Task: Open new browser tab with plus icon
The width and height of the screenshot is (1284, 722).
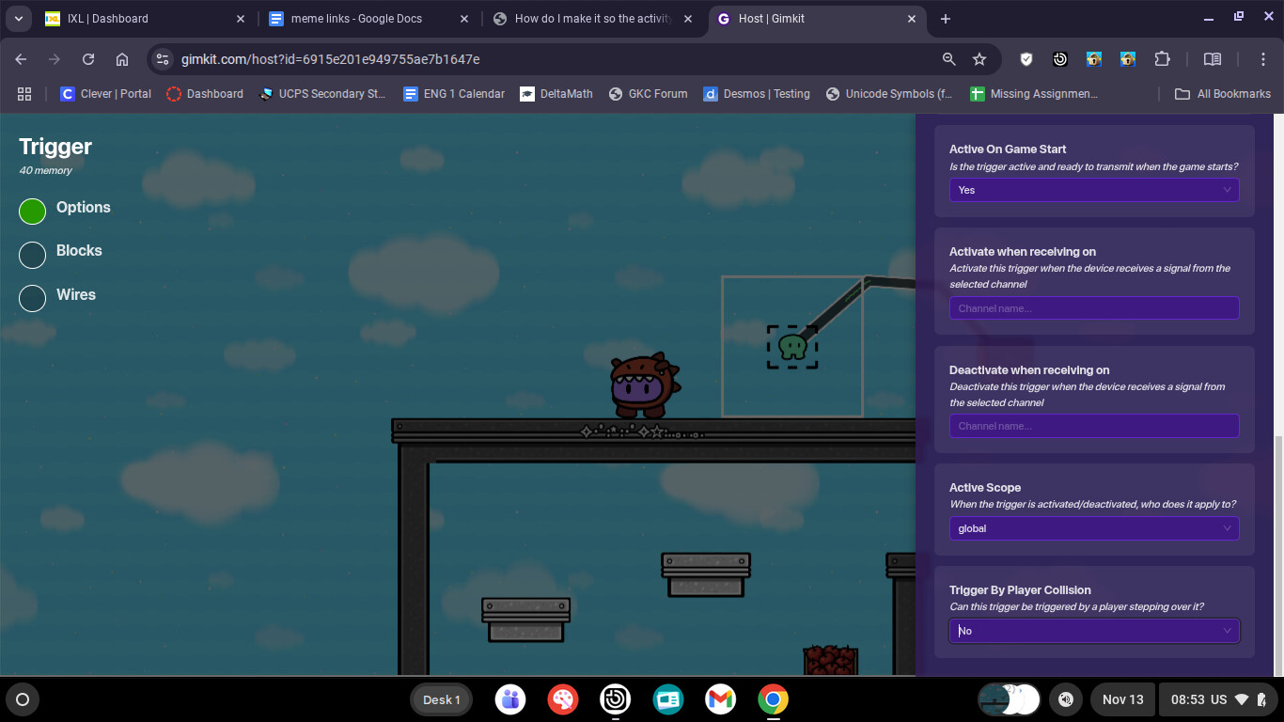Action: coord(946,19)
